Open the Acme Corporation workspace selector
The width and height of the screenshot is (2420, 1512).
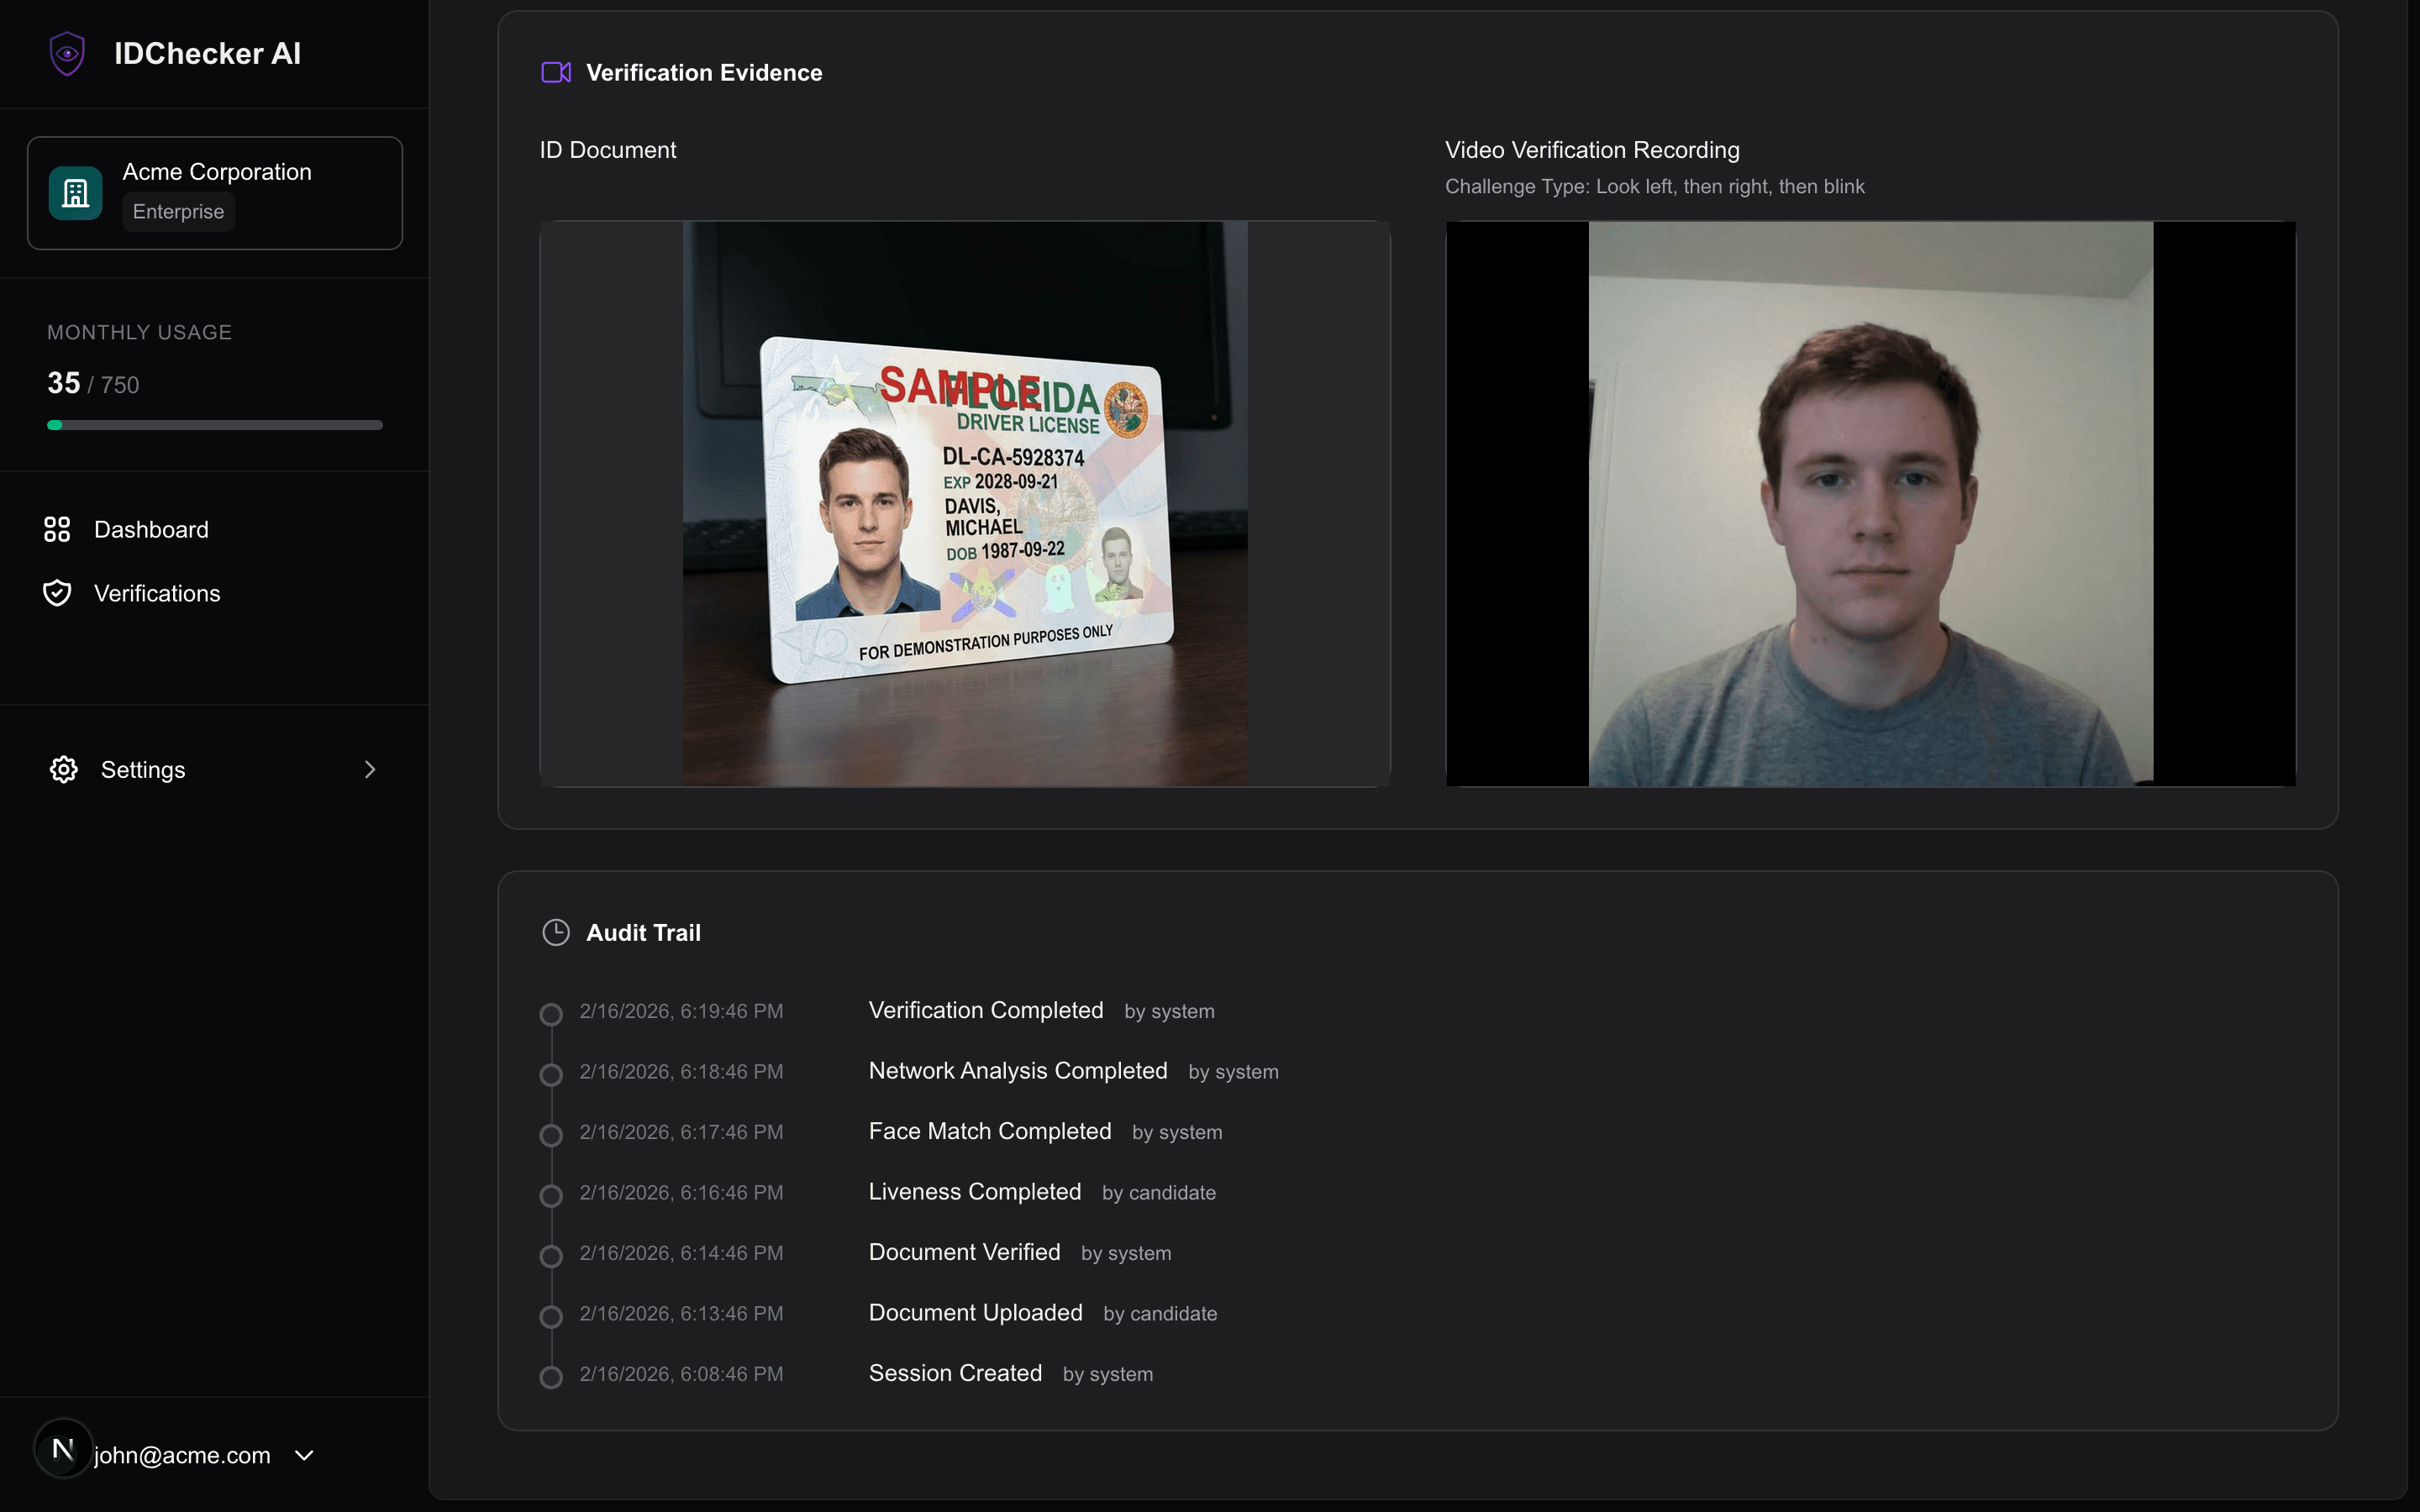coord(214,192)
